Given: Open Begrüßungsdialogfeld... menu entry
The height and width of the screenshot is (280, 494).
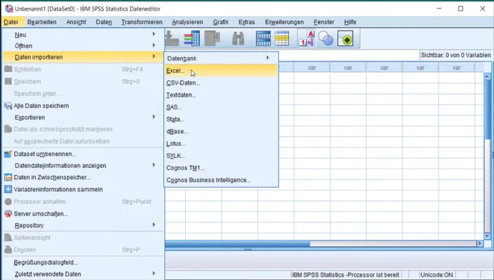Looking at the screenshot, I should (x=83, y=262).
